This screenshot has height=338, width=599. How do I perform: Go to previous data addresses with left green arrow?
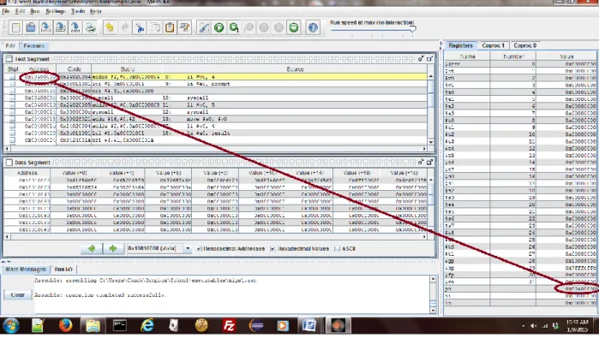coord(92,249)
